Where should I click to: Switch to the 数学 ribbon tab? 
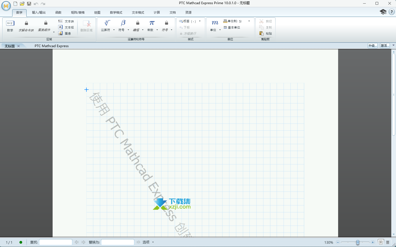click(x=19, y=12)
